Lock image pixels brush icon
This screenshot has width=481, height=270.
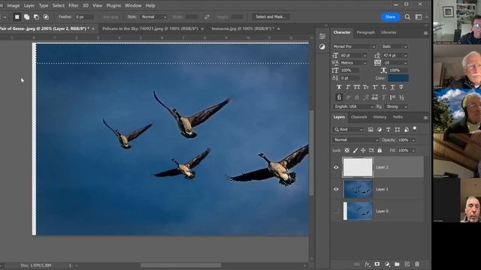355,151
